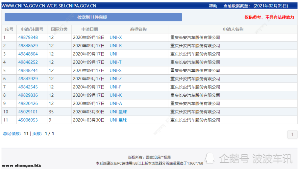Click the 申请人名称 column header
299x169 pixels.
(x=233, y=29)
